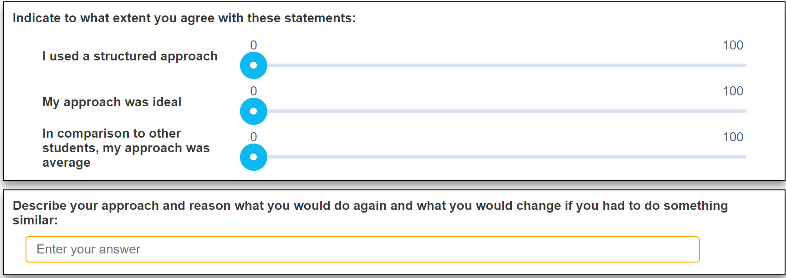Click the right end of the structured approach slider track
Screen dimensions: 786x278
coord(744,65)
